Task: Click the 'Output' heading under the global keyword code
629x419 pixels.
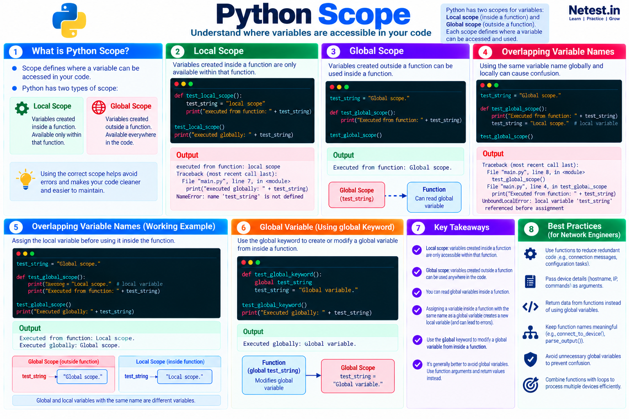Action: [253, 332]
